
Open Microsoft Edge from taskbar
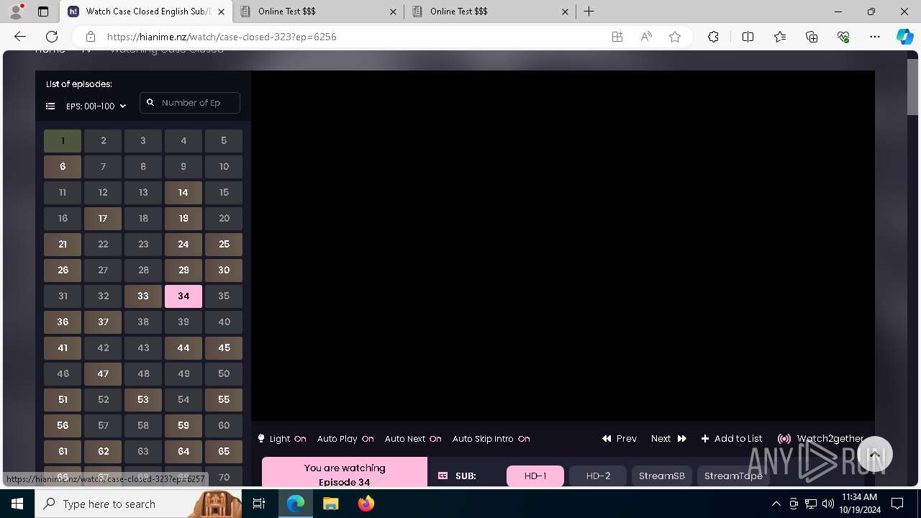[296, 504]
